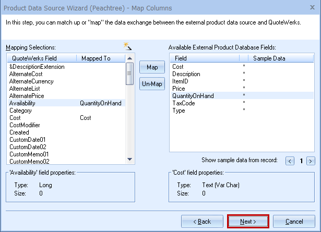Screen dimensions: 321x232
Task: Click the Sample Data column header
Action: coord(281,58)
